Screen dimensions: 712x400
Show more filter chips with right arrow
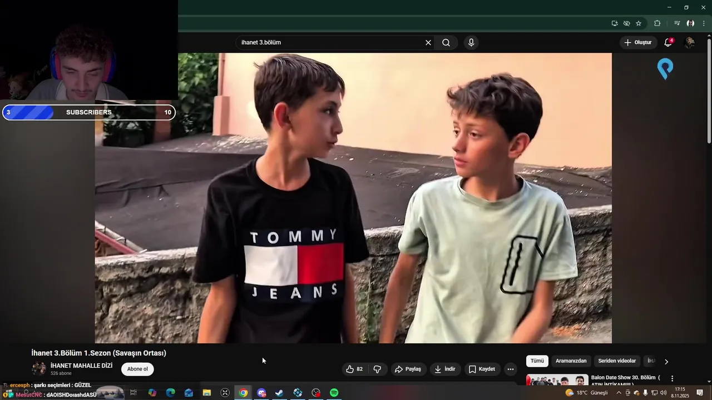[666, 362]
